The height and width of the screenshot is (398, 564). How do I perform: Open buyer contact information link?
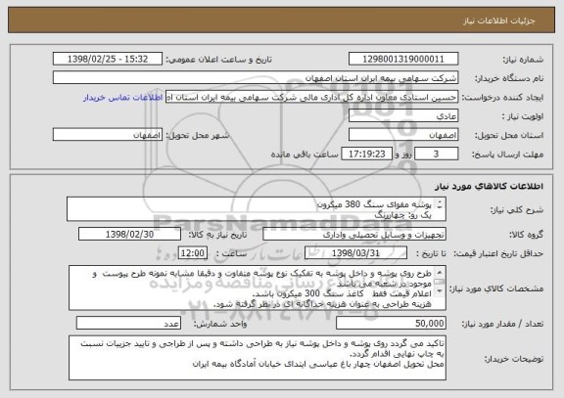[x=123, y=98]
